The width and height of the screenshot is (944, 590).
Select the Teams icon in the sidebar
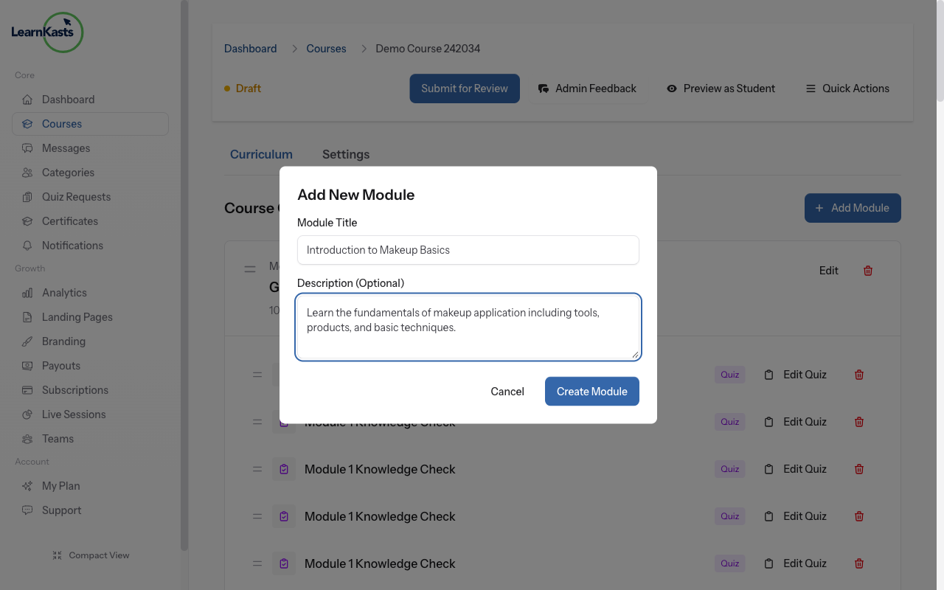pyautogui.click(x=27, y=438)
